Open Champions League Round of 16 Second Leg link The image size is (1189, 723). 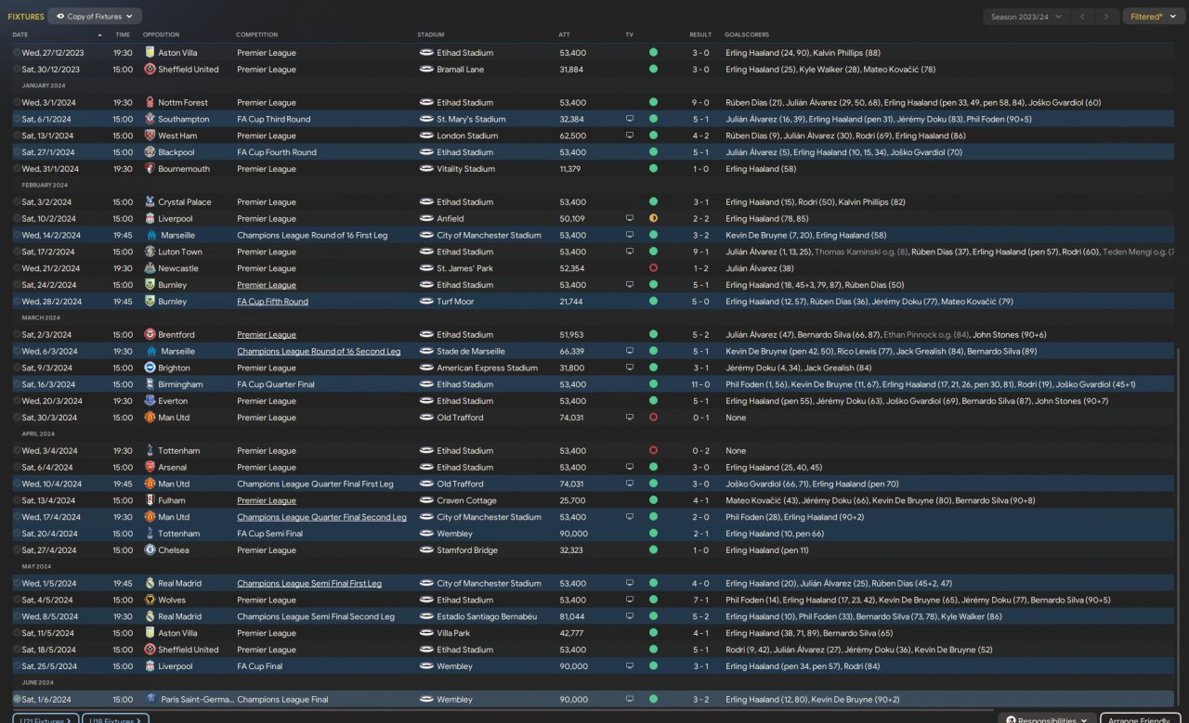point(319,352)
